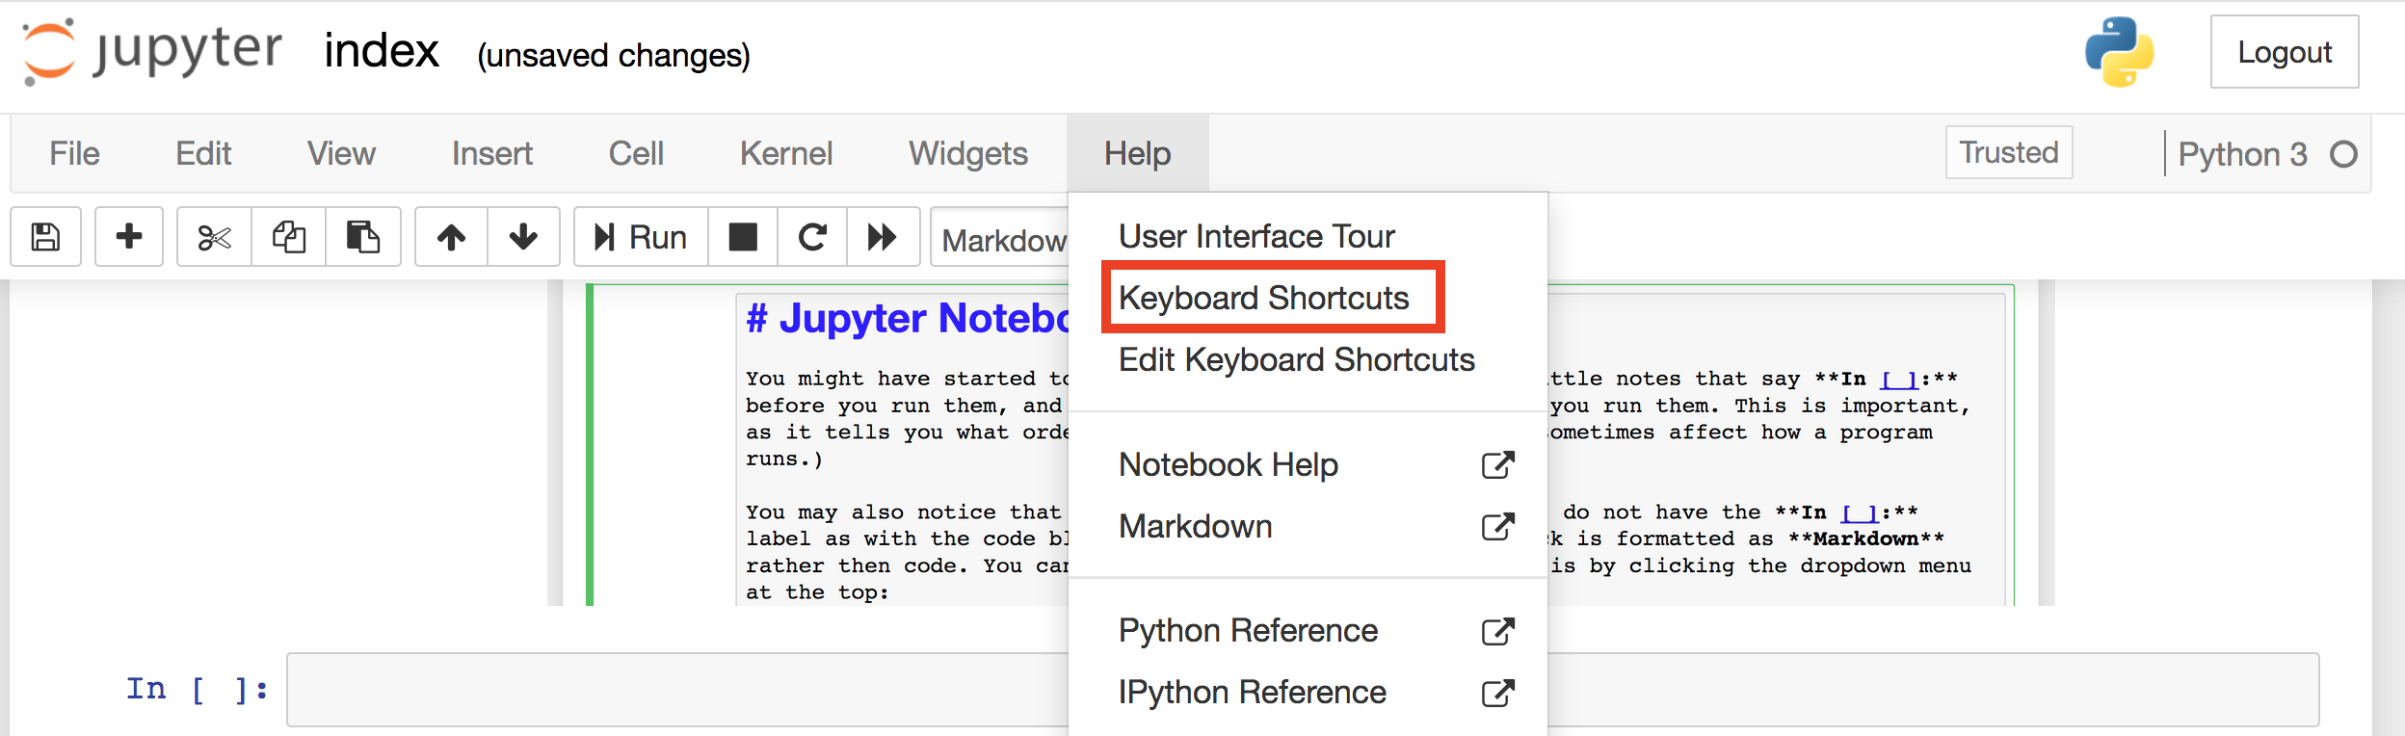Interrupt the kernel with stop icon

pyautogui.click(x=743, y=237)
